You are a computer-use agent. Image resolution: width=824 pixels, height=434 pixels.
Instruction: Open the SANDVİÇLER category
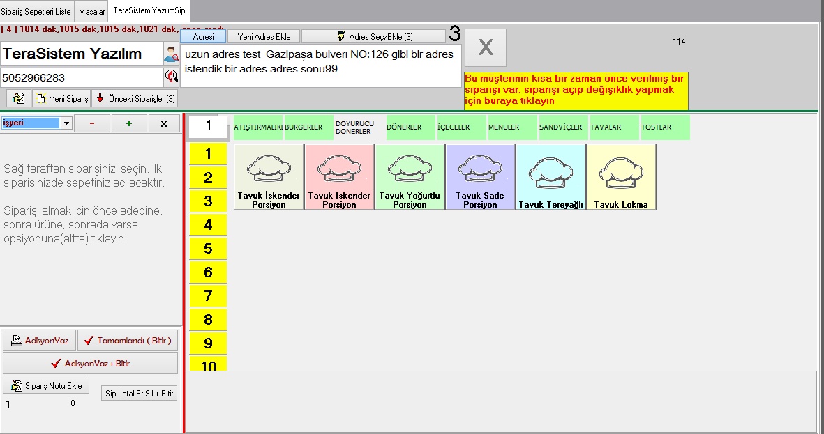(x=563, y=127)
